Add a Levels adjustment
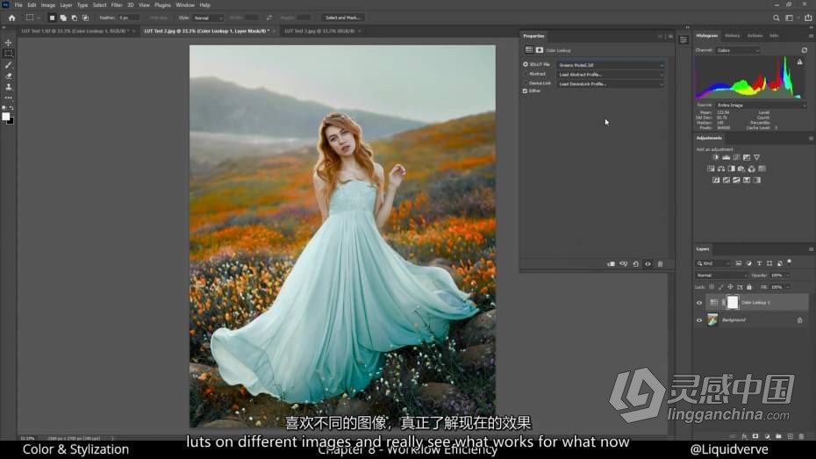Viewport: 816px width, 459px height. [726, 157]
